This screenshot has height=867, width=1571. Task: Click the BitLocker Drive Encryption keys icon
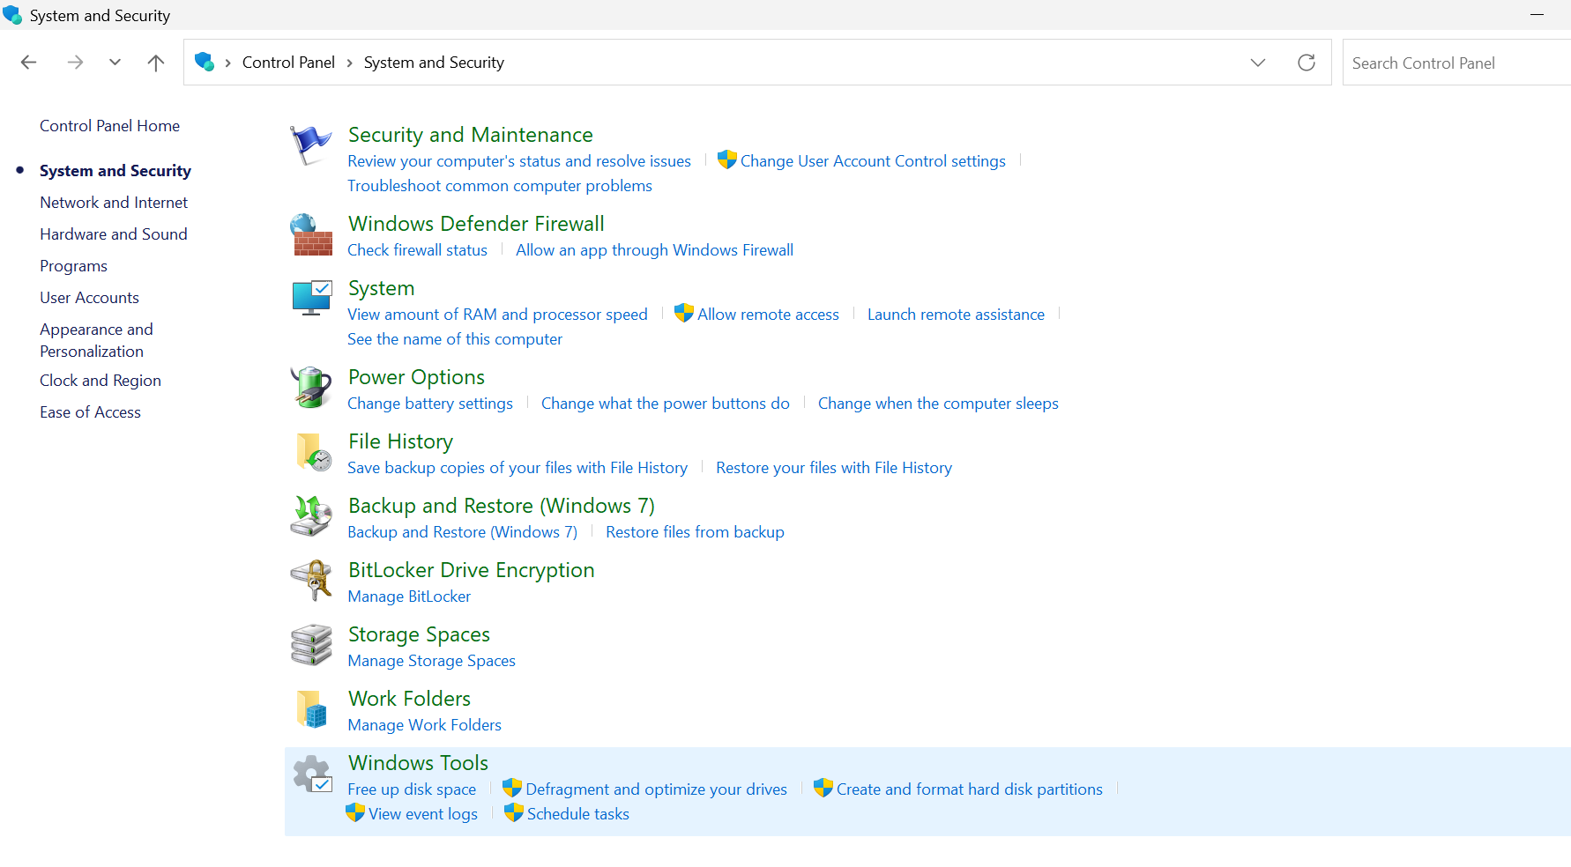310,581
